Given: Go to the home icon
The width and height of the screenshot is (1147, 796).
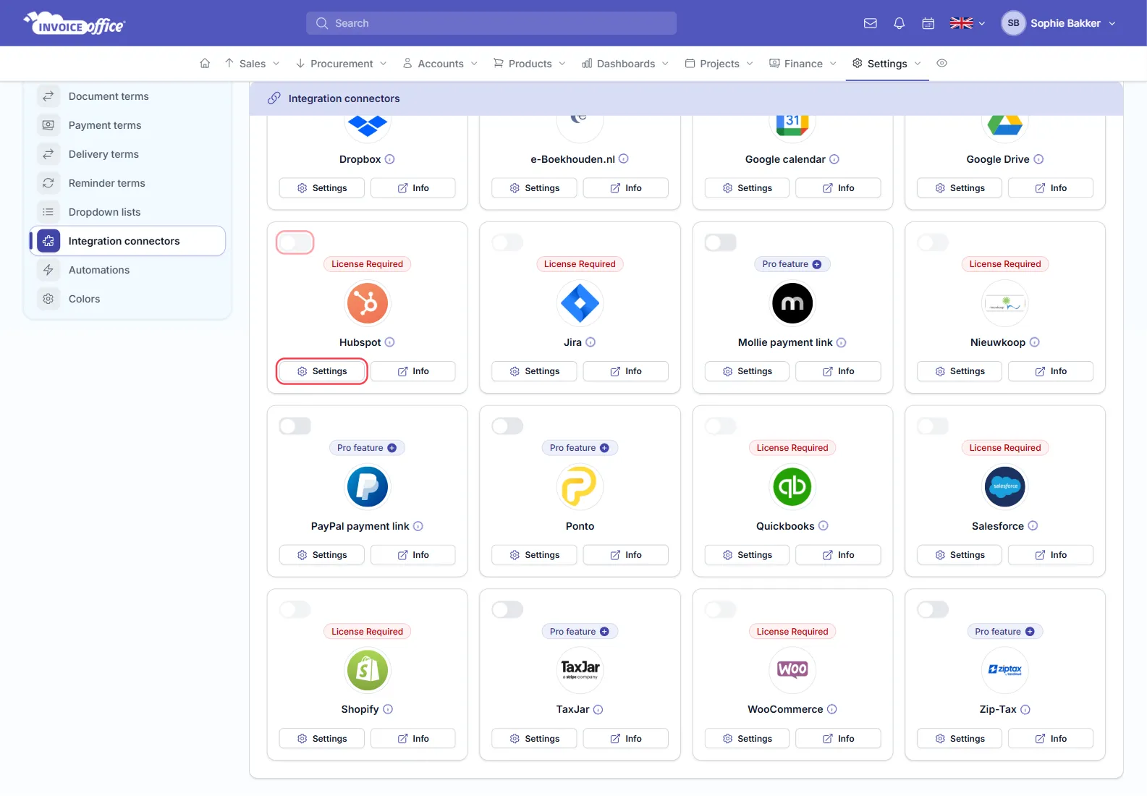Looking at the screenshot, I should 205,64.
